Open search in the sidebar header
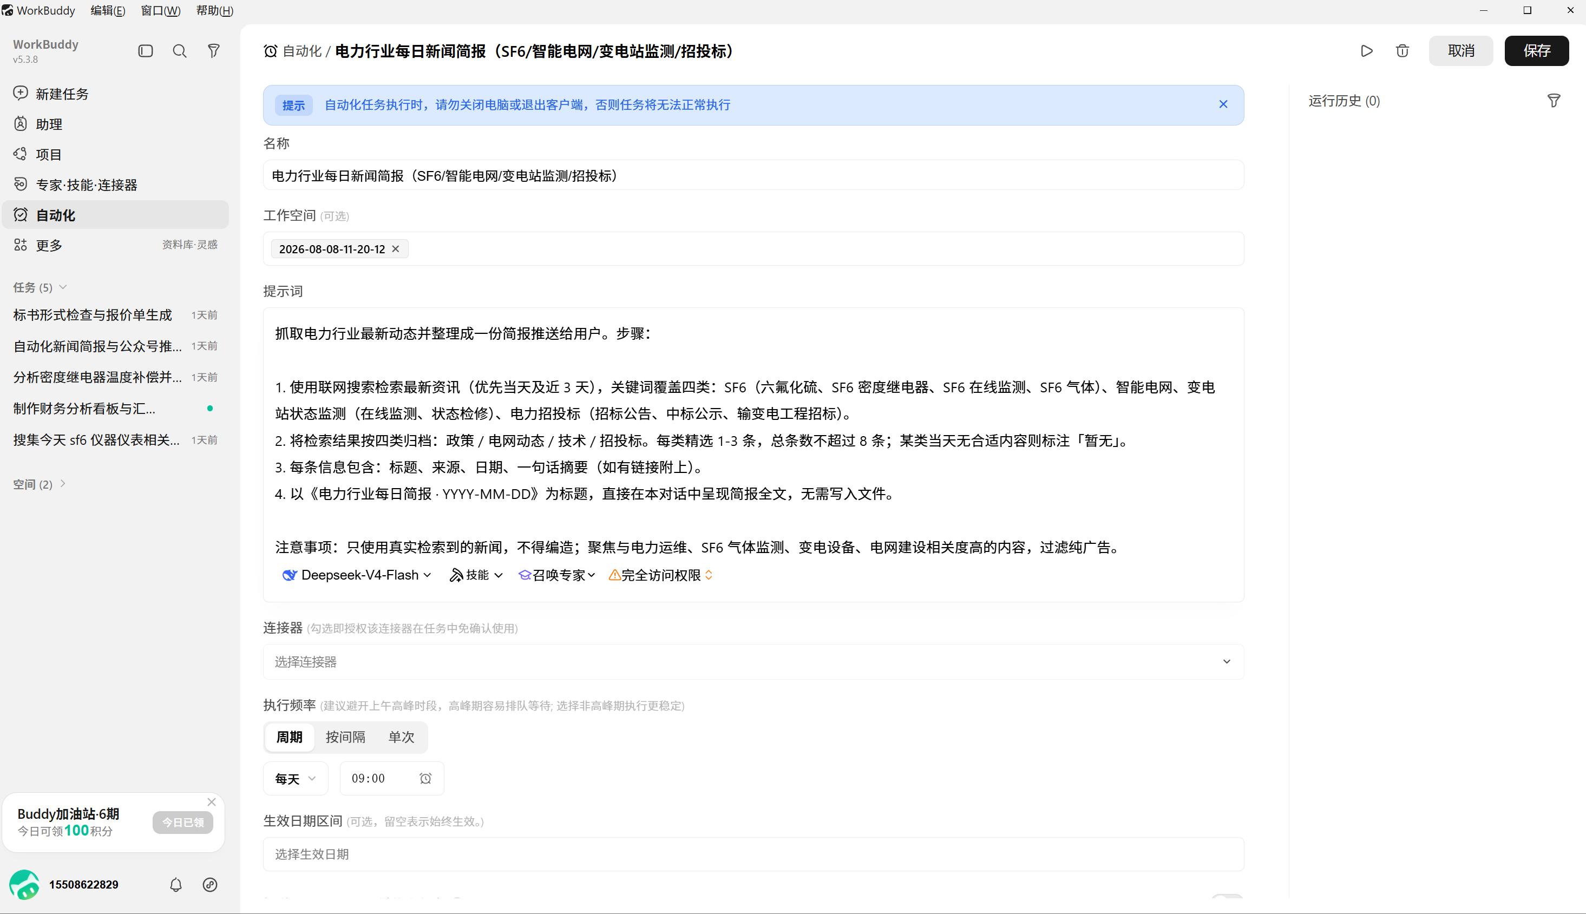The image size is (1586, 914). point(180,51)
